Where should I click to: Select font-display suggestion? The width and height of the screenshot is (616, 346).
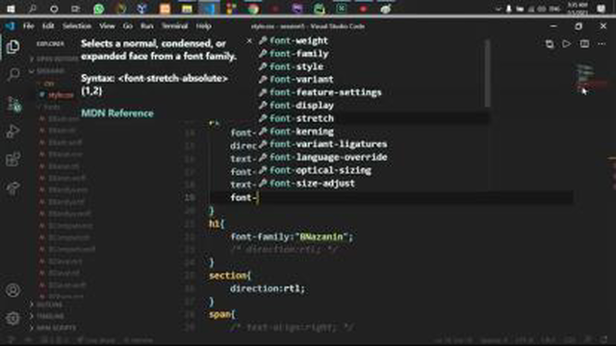[x=373, y=106]
